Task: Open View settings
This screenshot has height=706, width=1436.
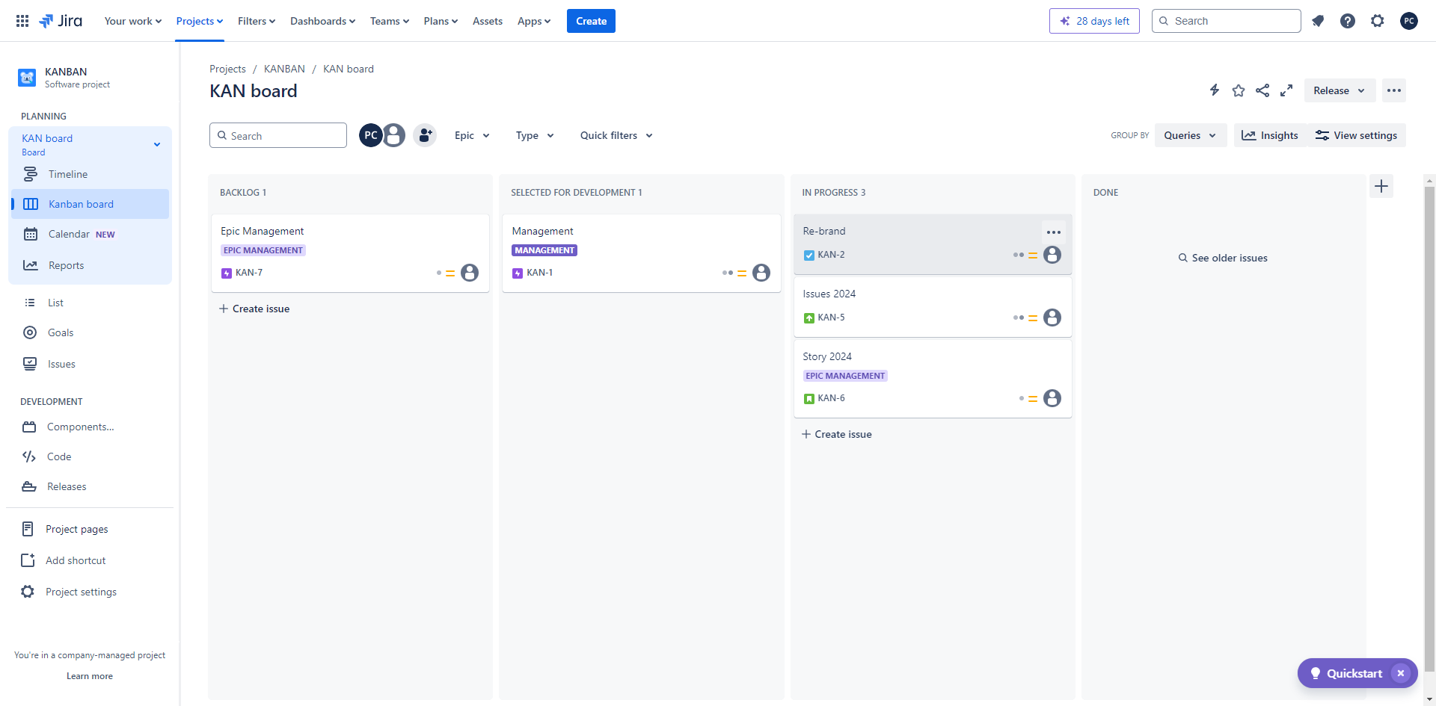Action: 1356,135
